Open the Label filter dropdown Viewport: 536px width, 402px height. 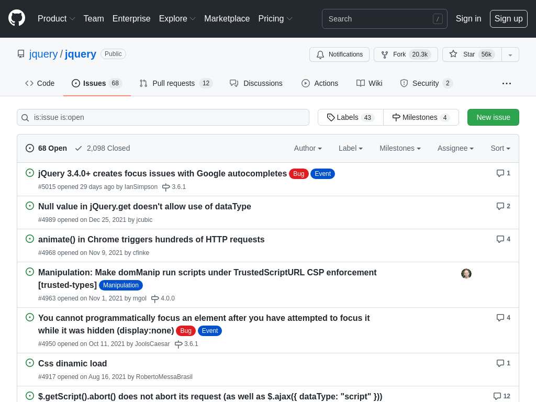350,148
